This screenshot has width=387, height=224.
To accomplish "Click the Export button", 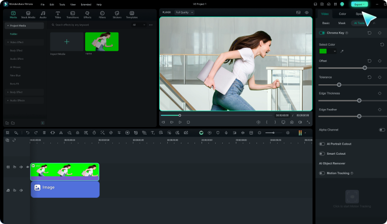I will pyautogui.click(x=359, y=4).
